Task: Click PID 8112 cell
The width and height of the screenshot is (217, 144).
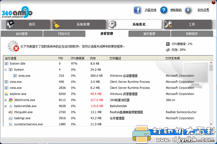Action: (62, 100)
